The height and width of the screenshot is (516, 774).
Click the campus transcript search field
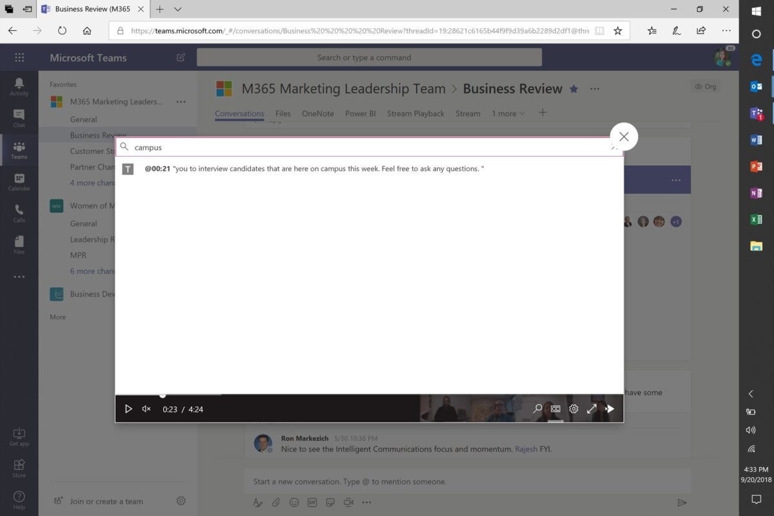tap(369, 147)
